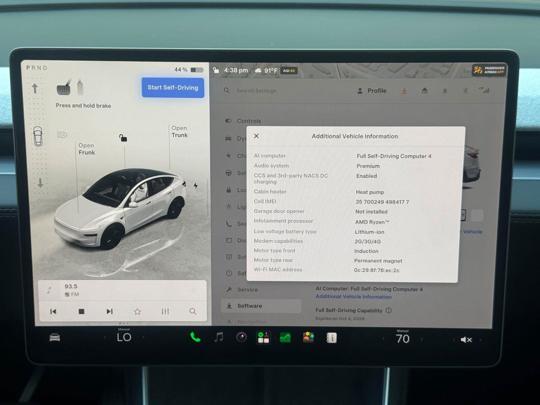
Task: Click the Search Settings field
Action: click(x=256, y=91)
